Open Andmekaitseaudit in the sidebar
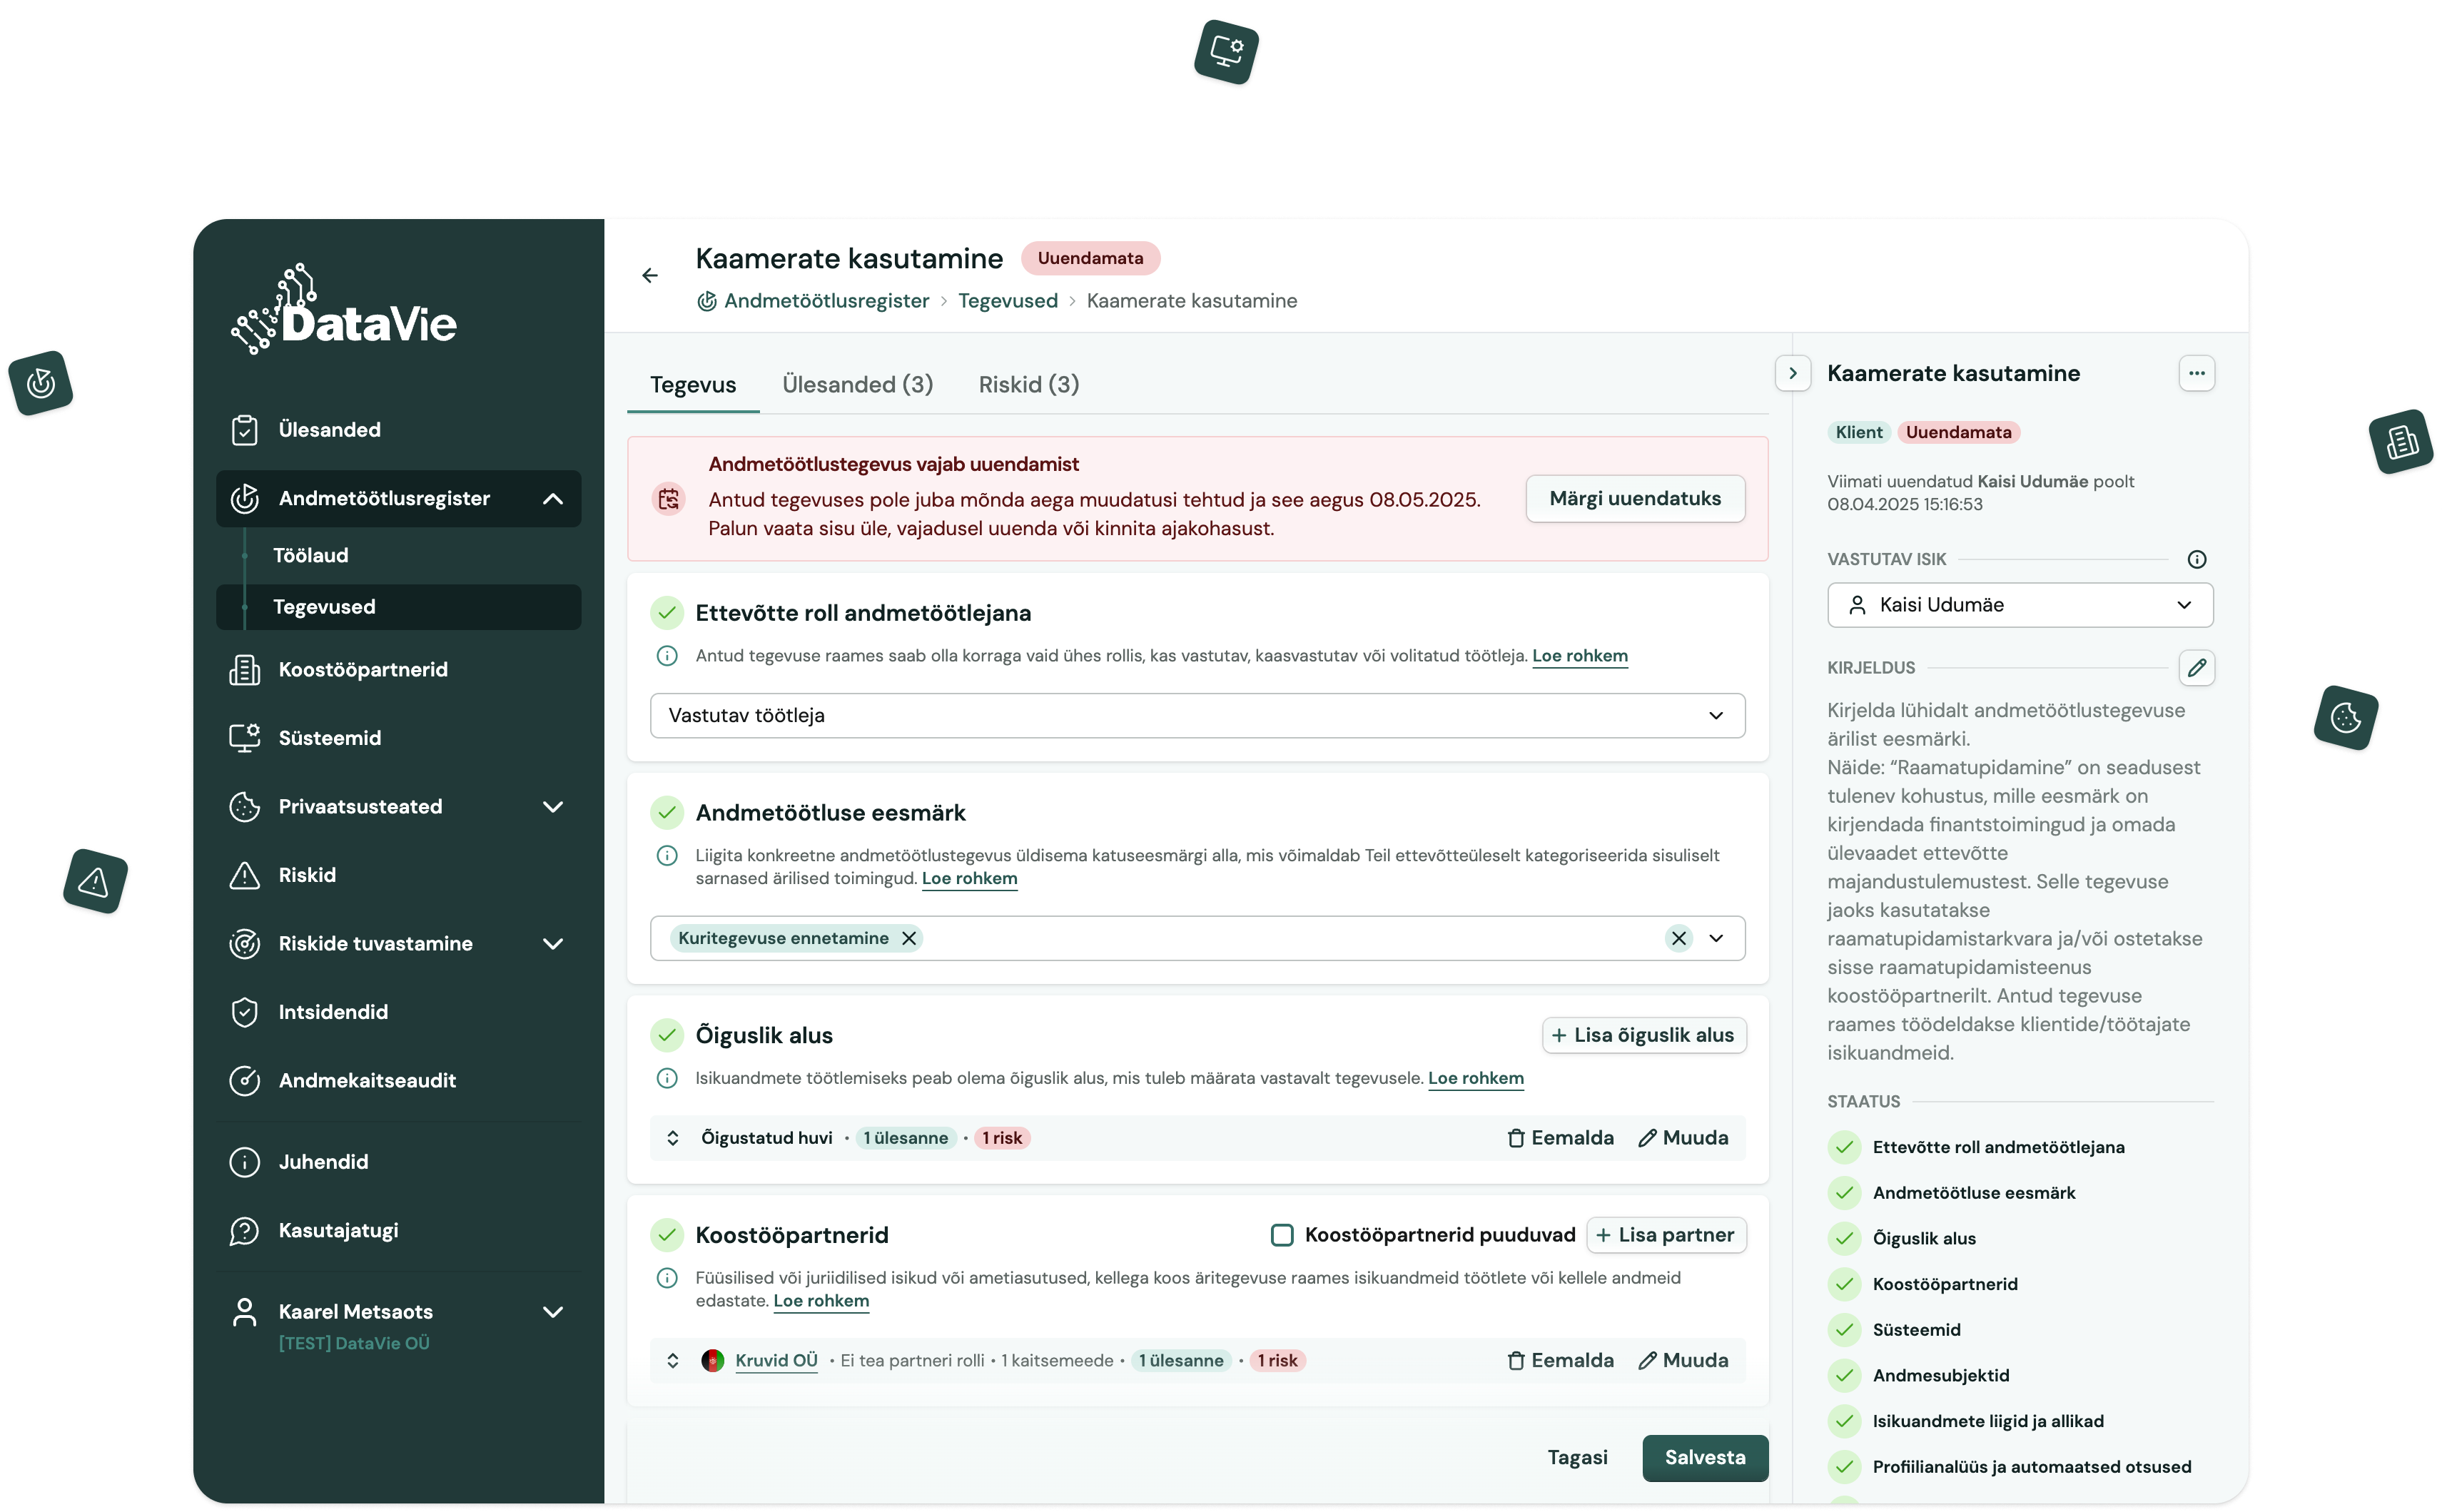2442x1512 pixels. click(398, 1080)
